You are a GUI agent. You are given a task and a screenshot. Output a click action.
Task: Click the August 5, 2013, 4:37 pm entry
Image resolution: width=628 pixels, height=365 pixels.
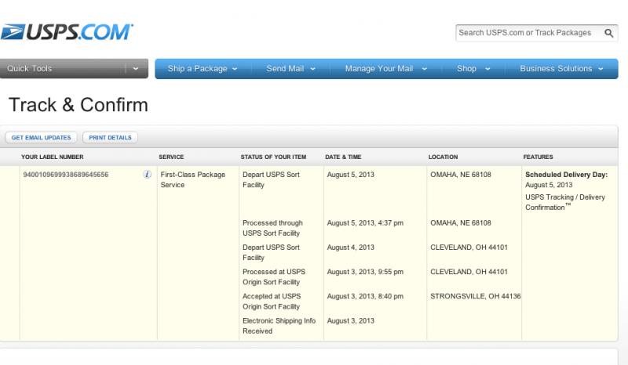(365, 223)
